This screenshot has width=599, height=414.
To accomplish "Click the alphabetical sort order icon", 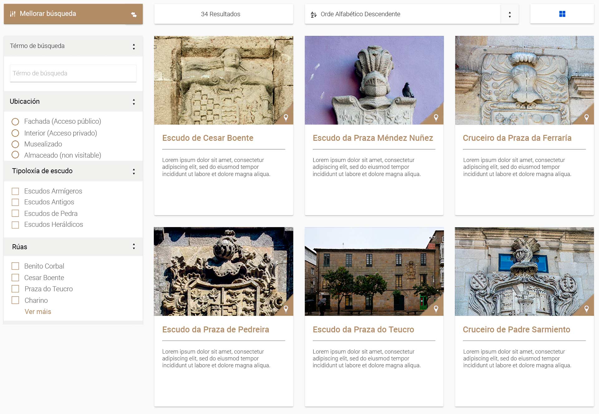I will click(314, 14).
